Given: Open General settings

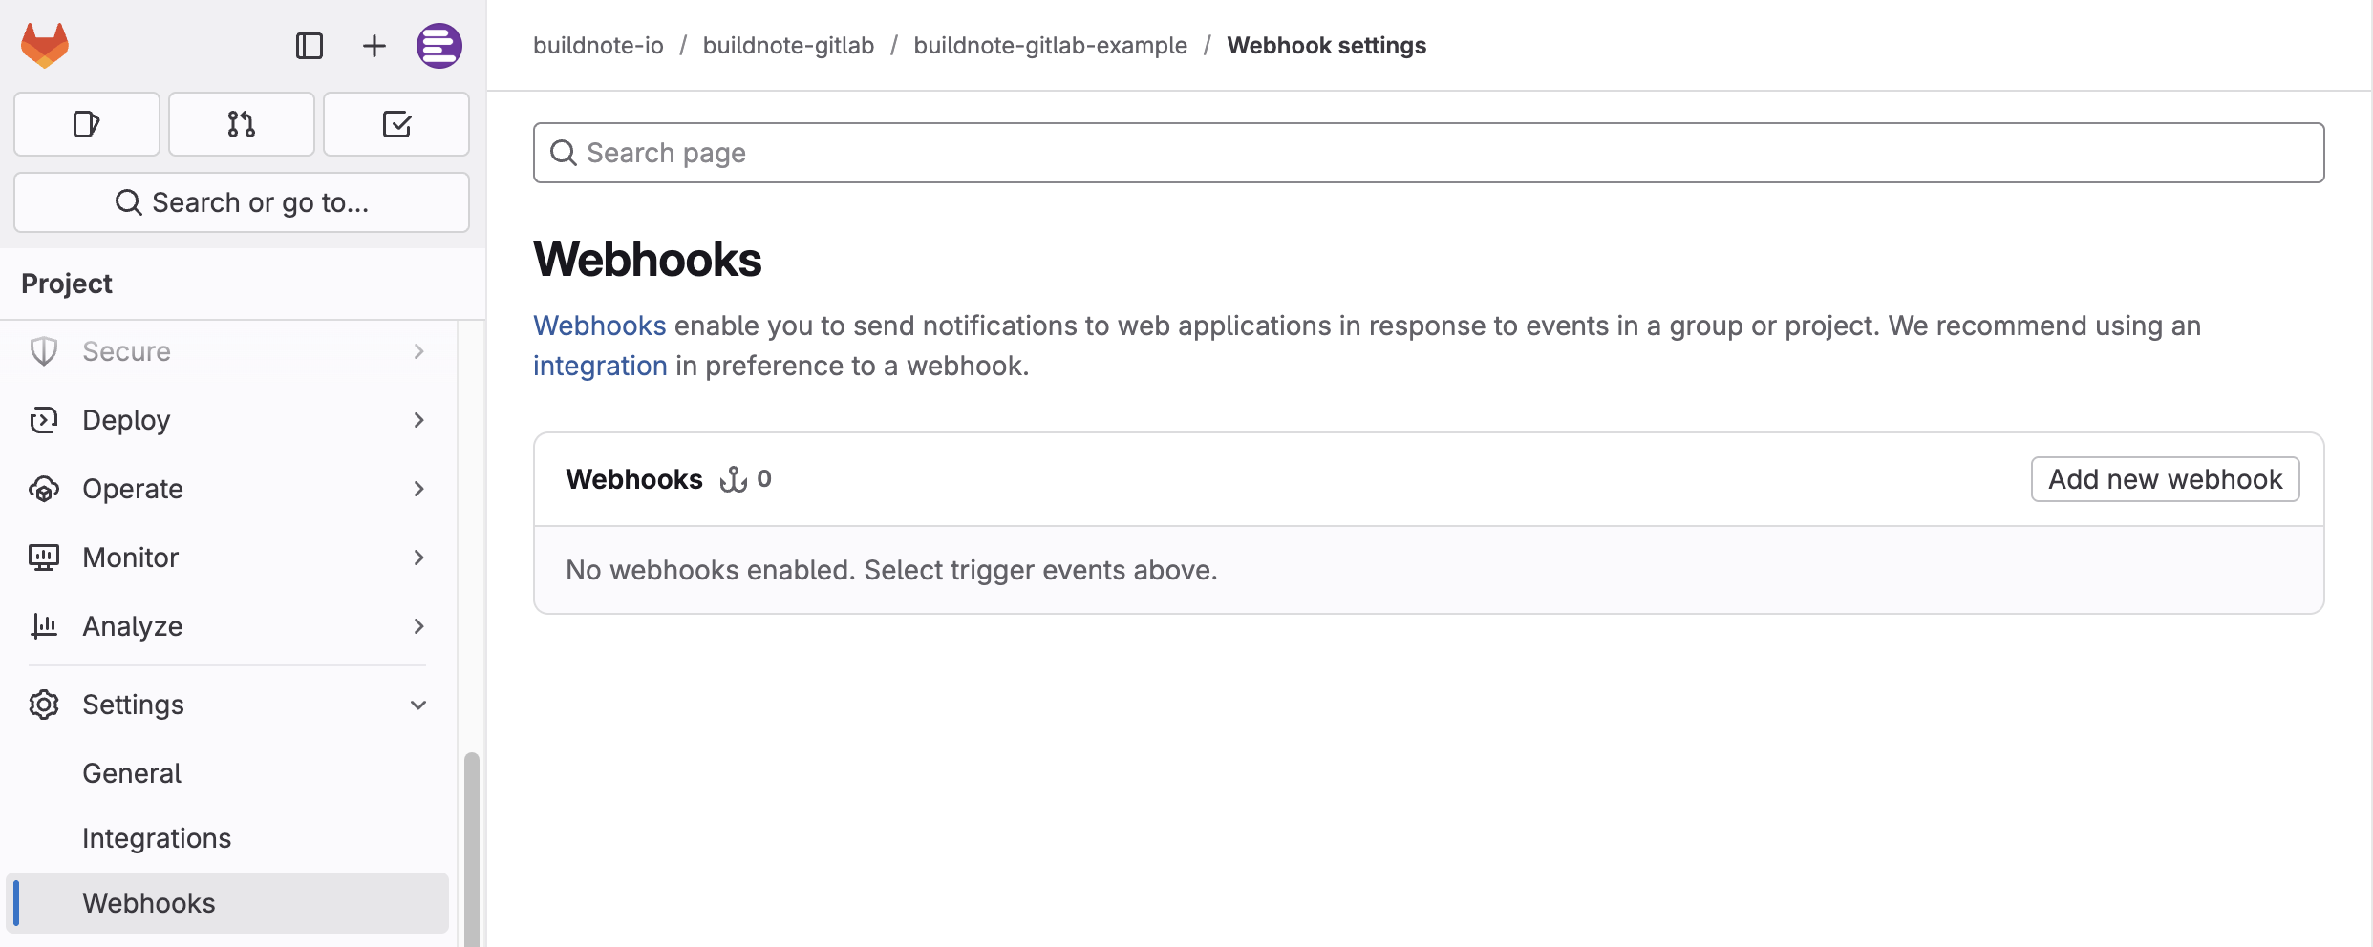Looking at the screenshot, I should 132,773.
